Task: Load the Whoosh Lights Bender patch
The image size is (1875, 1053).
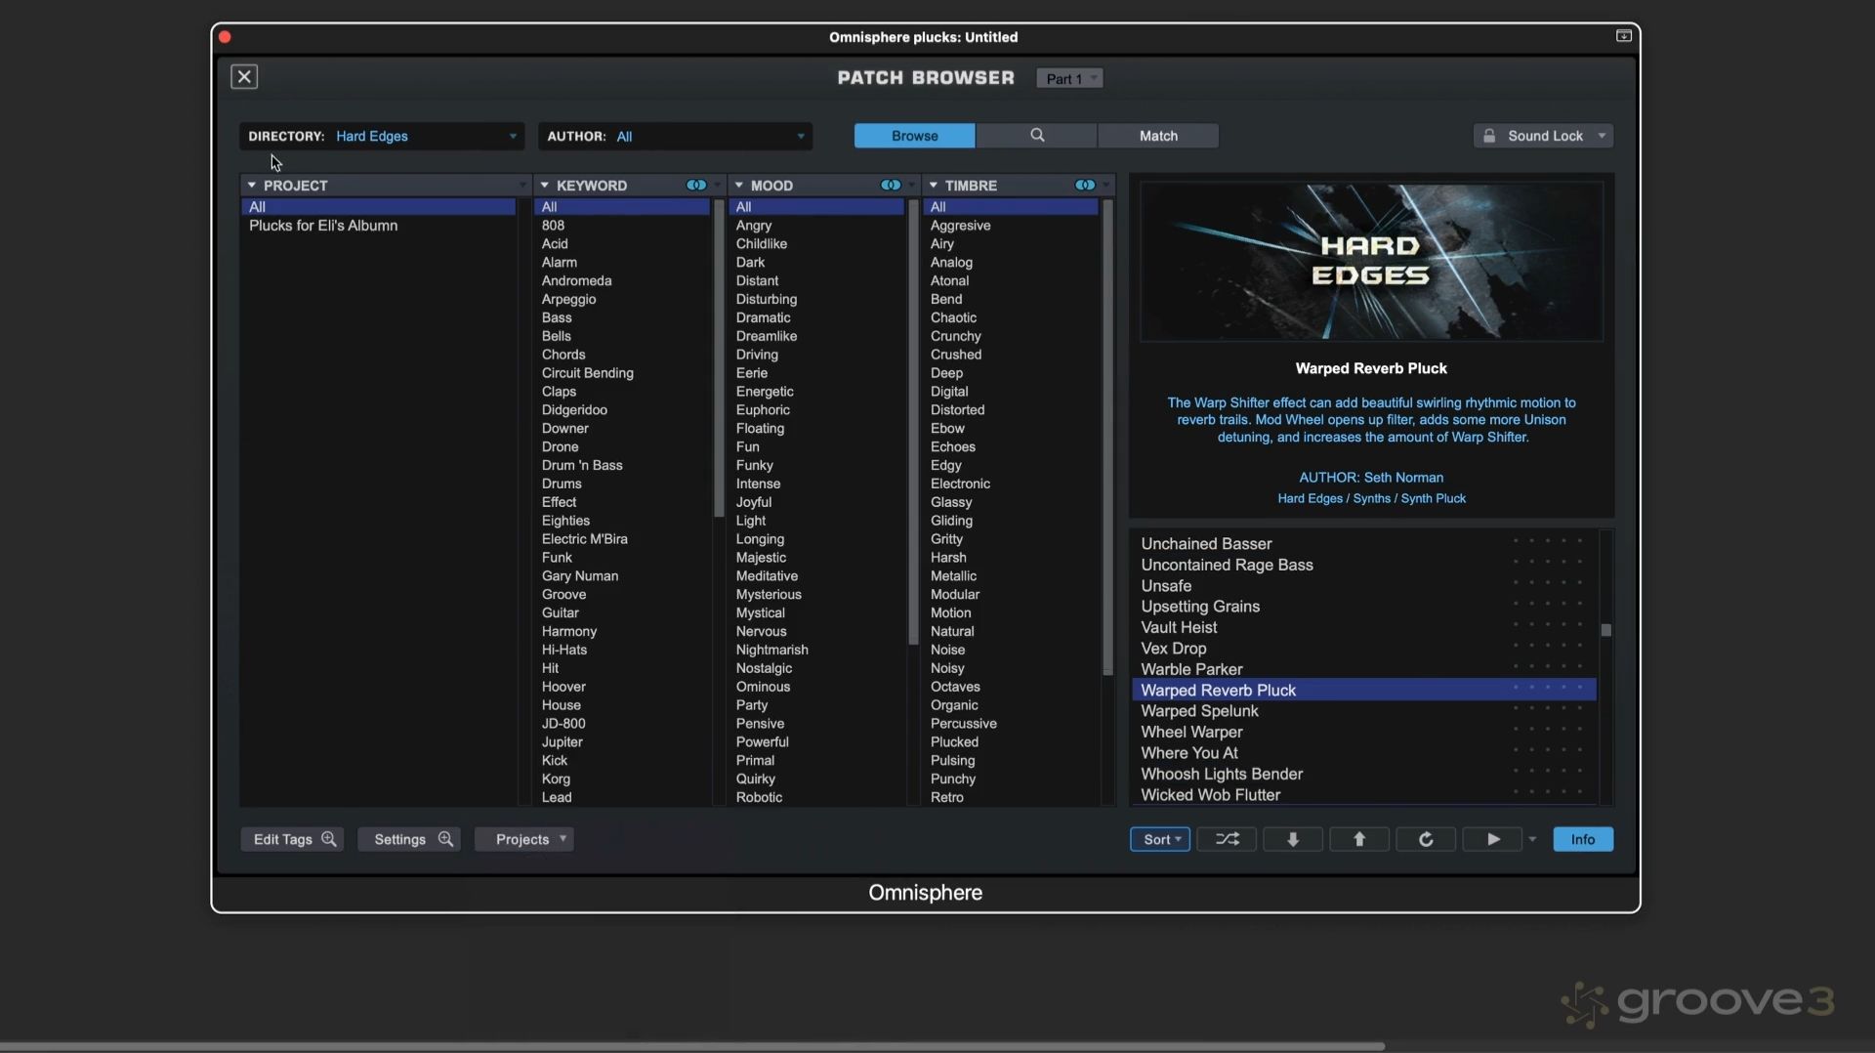Action: coord(1363,774)
